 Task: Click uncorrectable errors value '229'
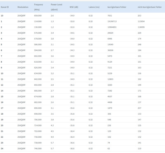pyautogui.click(x=139, y=33)
